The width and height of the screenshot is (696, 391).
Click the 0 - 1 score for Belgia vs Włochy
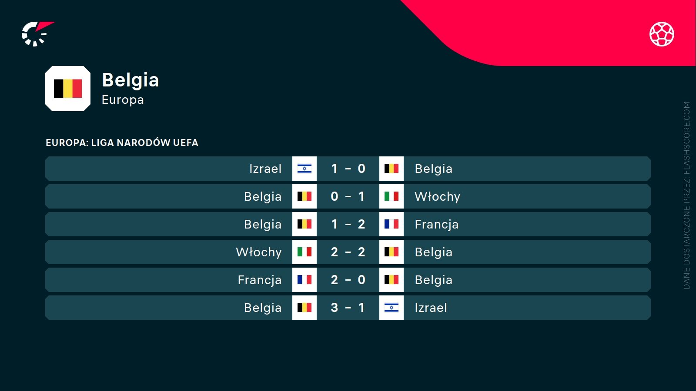coord(348,196)
